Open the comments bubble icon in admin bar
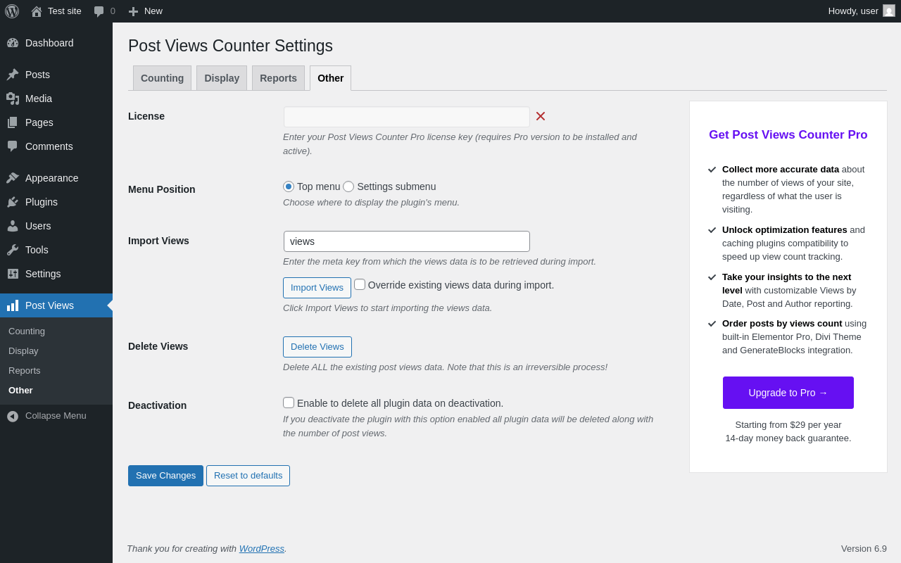The image size is (901, 563). [x=99, y=11]
